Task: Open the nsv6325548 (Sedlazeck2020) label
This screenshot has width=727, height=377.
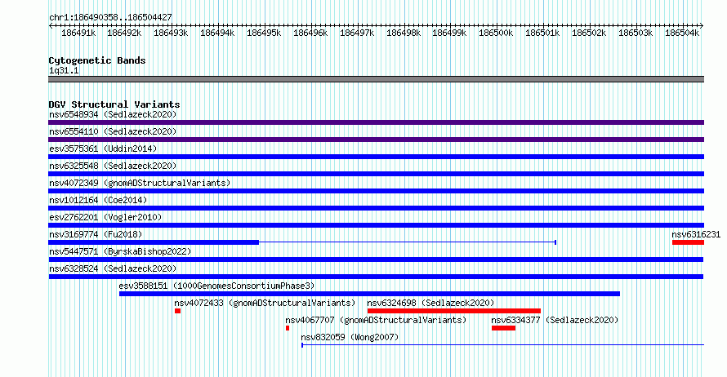Action: pyautogui.click(x=113, y=166)
